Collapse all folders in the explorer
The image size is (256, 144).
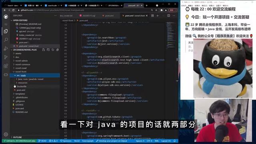[x=58, y=50]
